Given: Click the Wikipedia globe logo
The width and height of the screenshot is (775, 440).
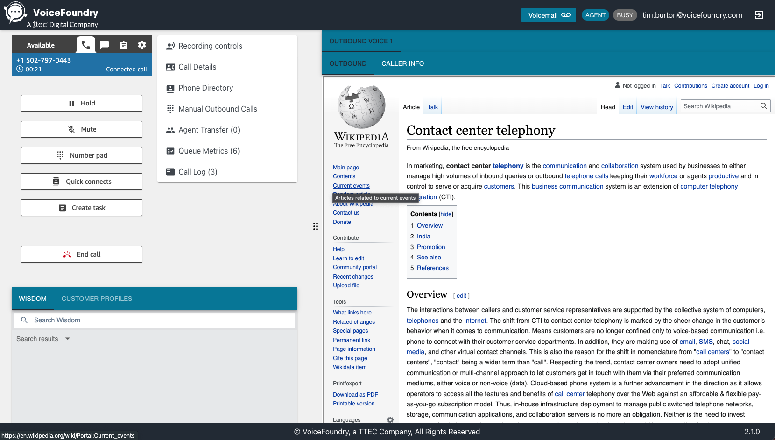Looking at the screenshot, I should (x=361, y=107).
